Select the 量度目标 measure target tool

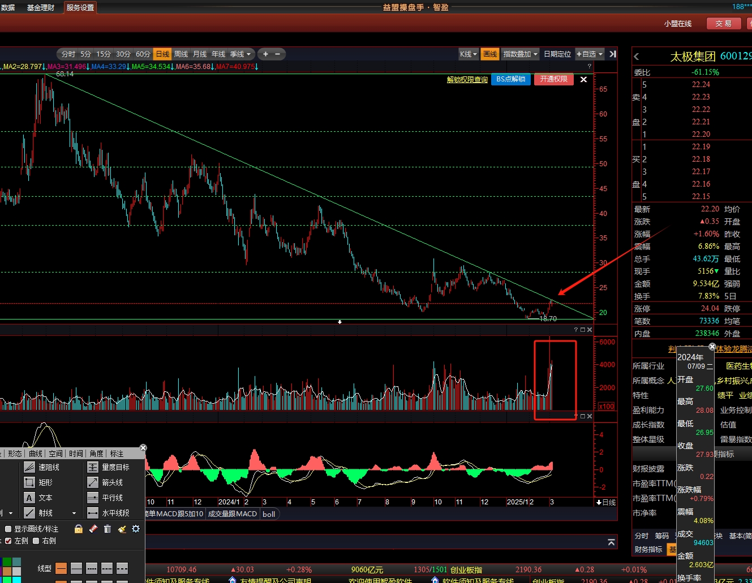[108, 467]
